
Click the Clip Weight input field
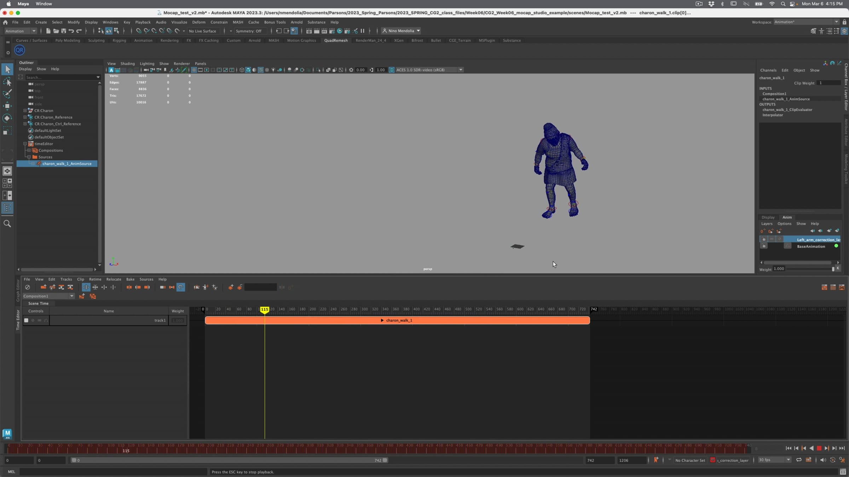tap(828, 83)
